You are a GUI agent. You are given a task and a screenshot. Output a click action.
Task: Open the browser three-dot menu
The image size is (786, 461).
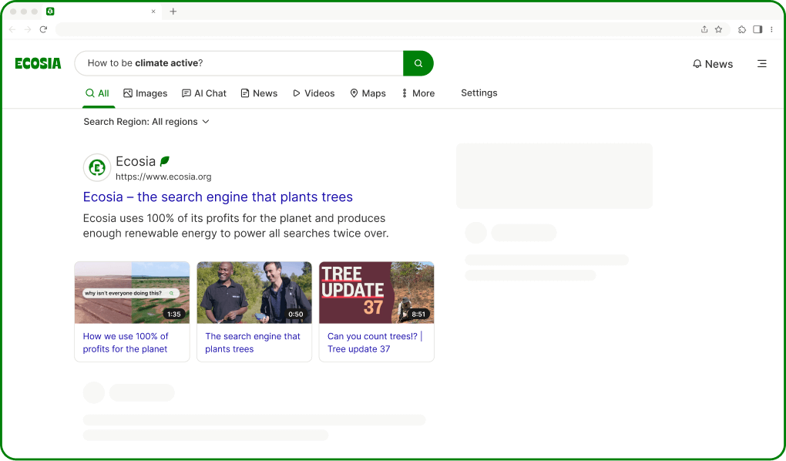[771, 29]
